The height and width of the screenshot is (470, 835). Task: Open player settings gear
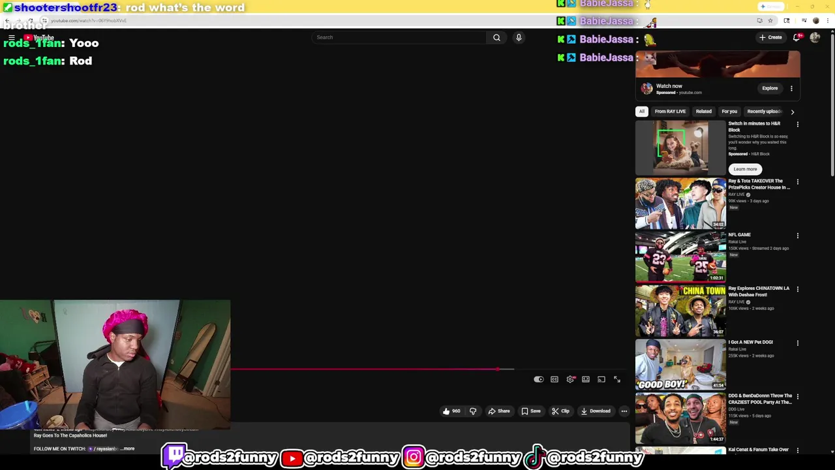(570, 379)
